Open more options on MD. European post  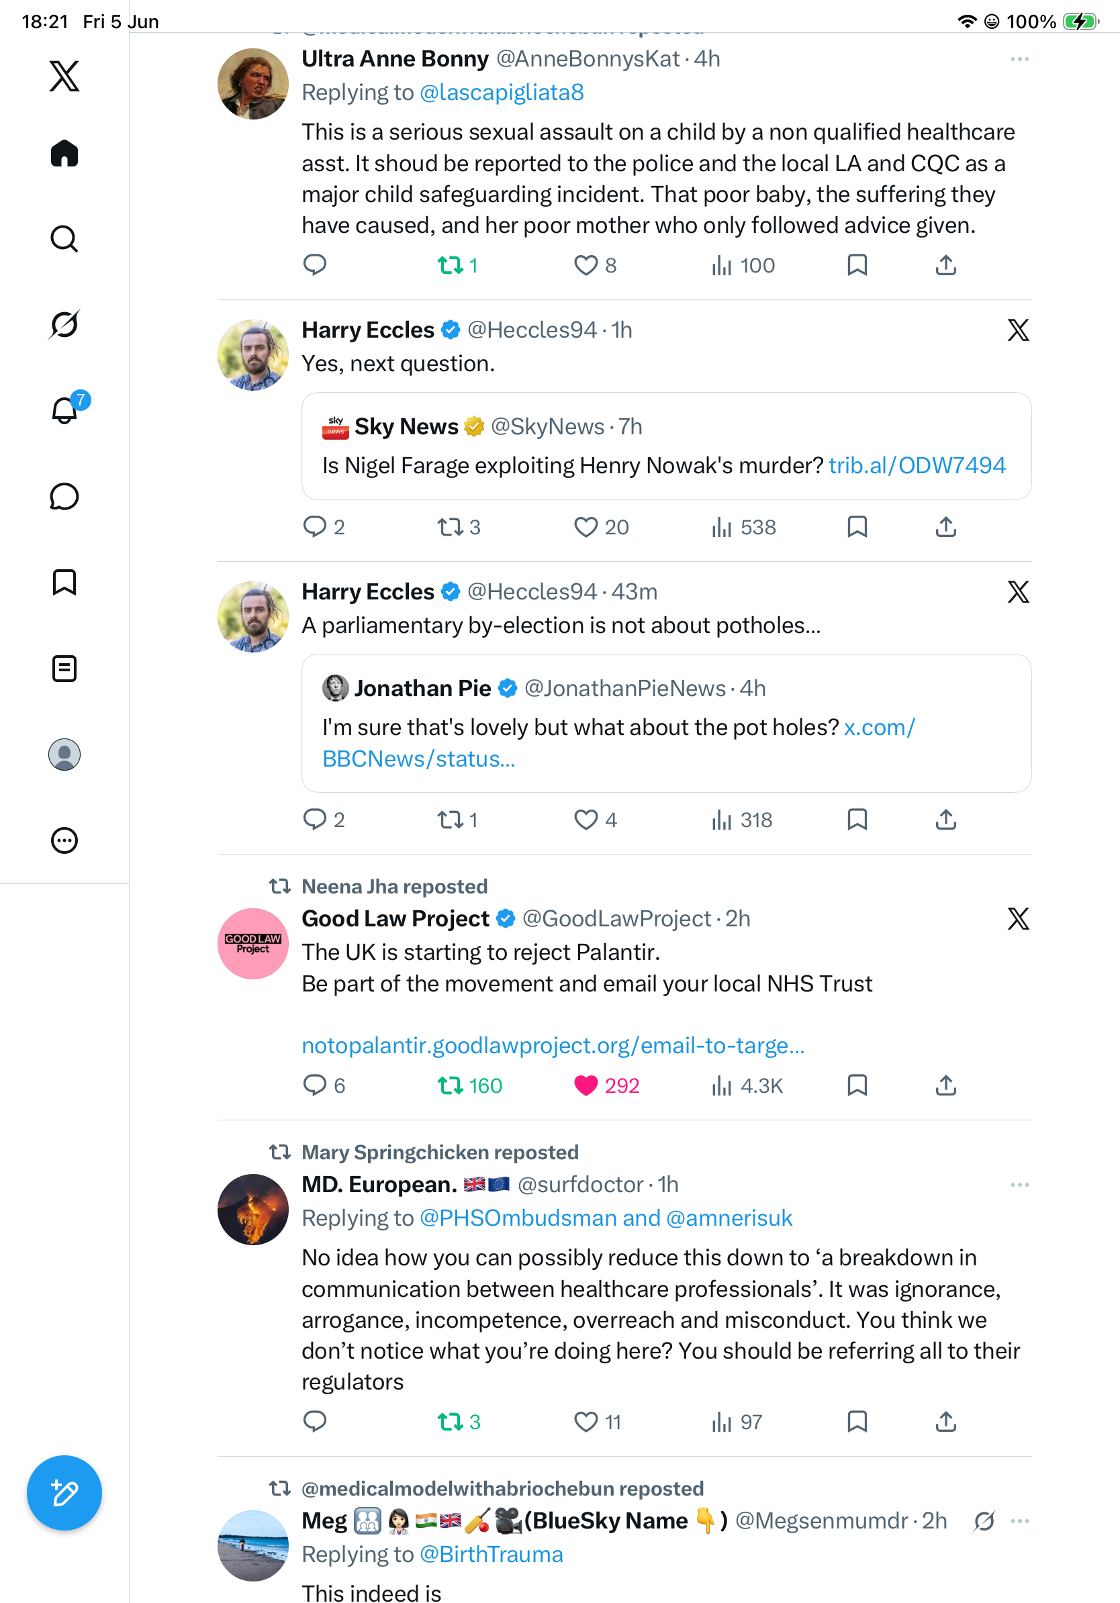[x=1019, y=1185]
